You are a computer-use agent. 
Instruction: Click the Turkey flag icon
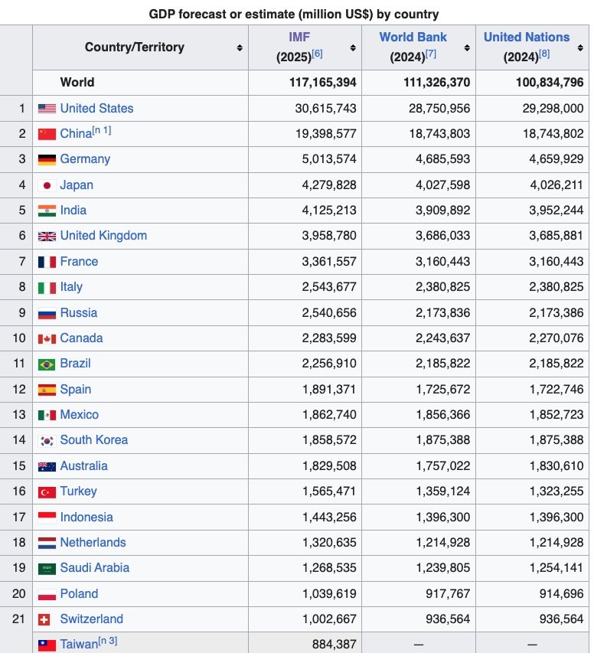click(47, 492)
